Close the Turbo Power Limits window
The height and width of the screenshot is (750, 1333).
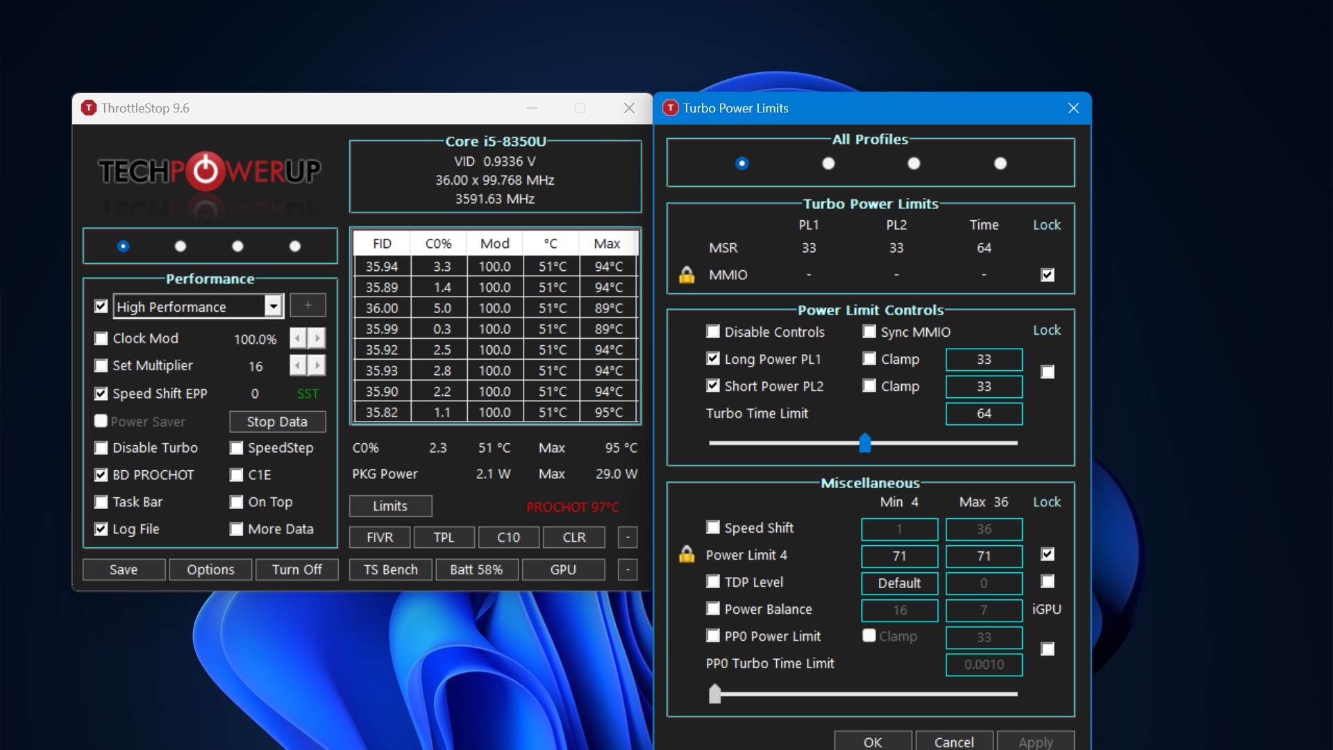1073,108
